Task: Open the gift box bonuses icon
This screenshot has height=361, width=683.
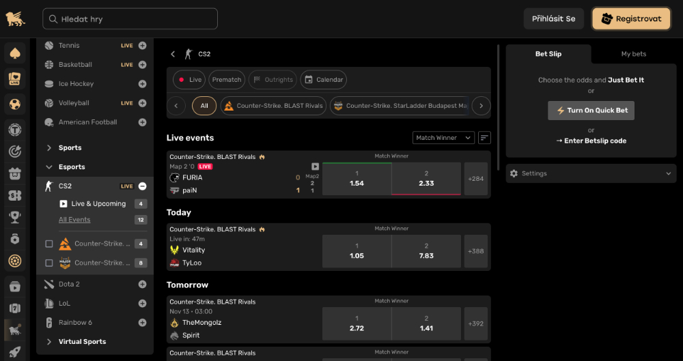Action: [15, 173]
